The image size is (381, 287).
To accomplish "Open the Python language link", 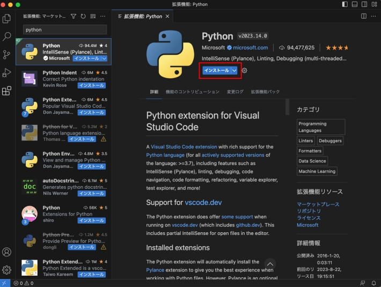I will 165,155.
